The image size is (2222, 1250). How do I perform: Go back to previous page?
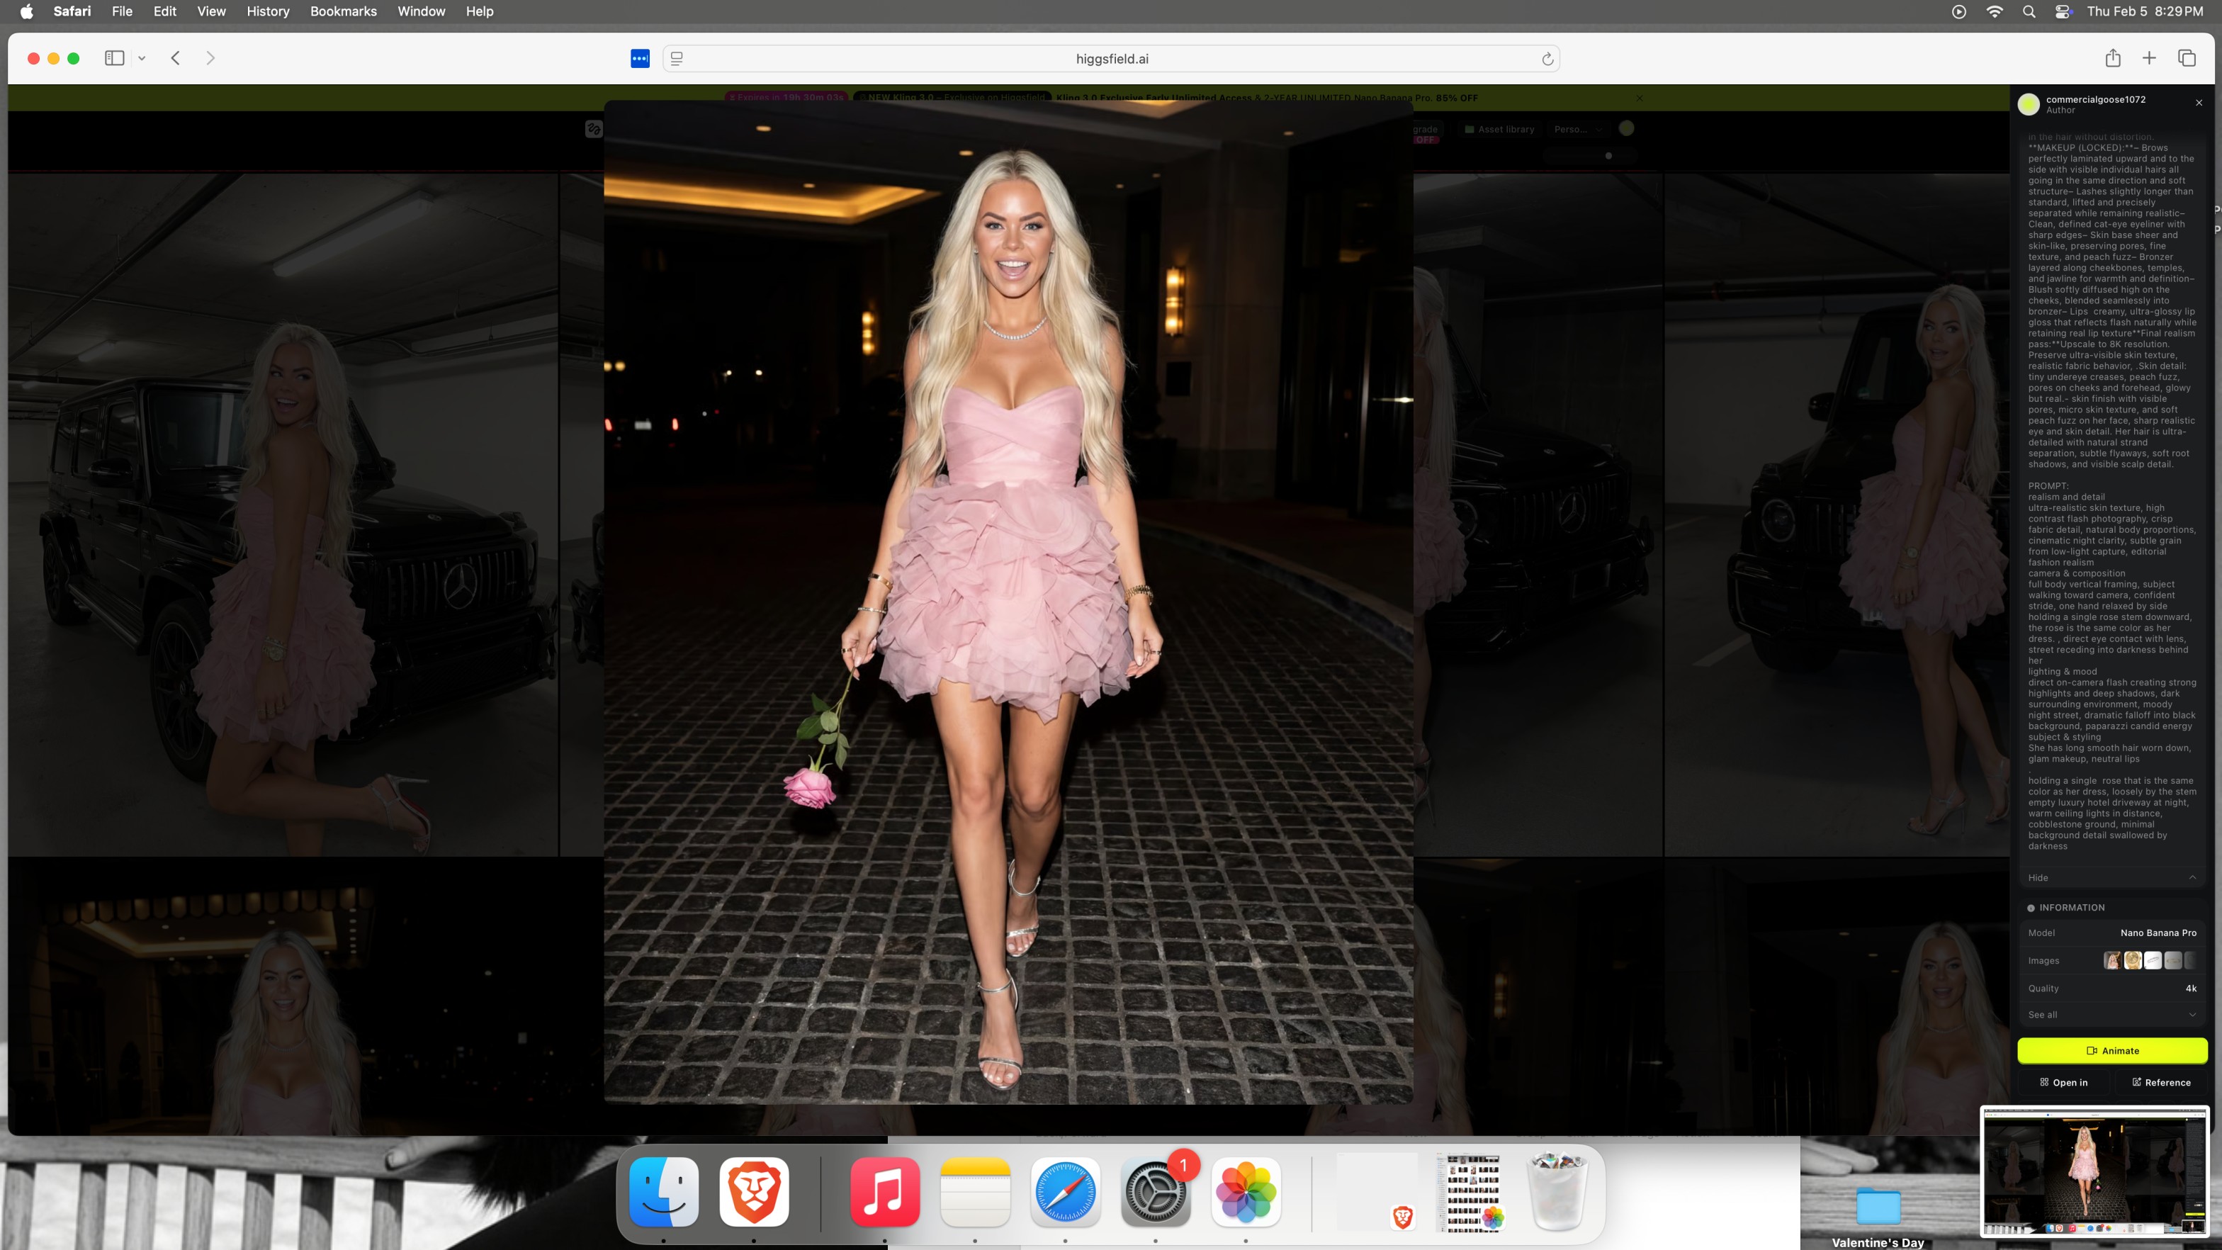176,58
